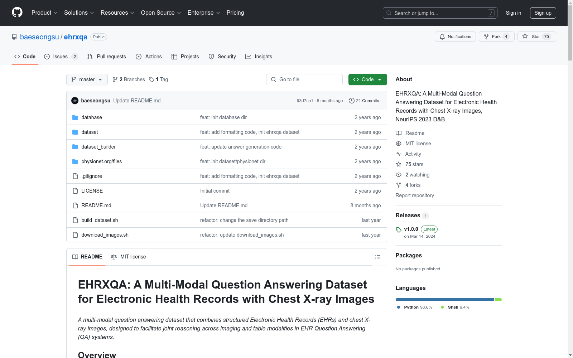The height and width of the screenshot is (358, 573).
Task: Click the Search or jump to field
Action: pyautogui.click(x=440, y=13)
